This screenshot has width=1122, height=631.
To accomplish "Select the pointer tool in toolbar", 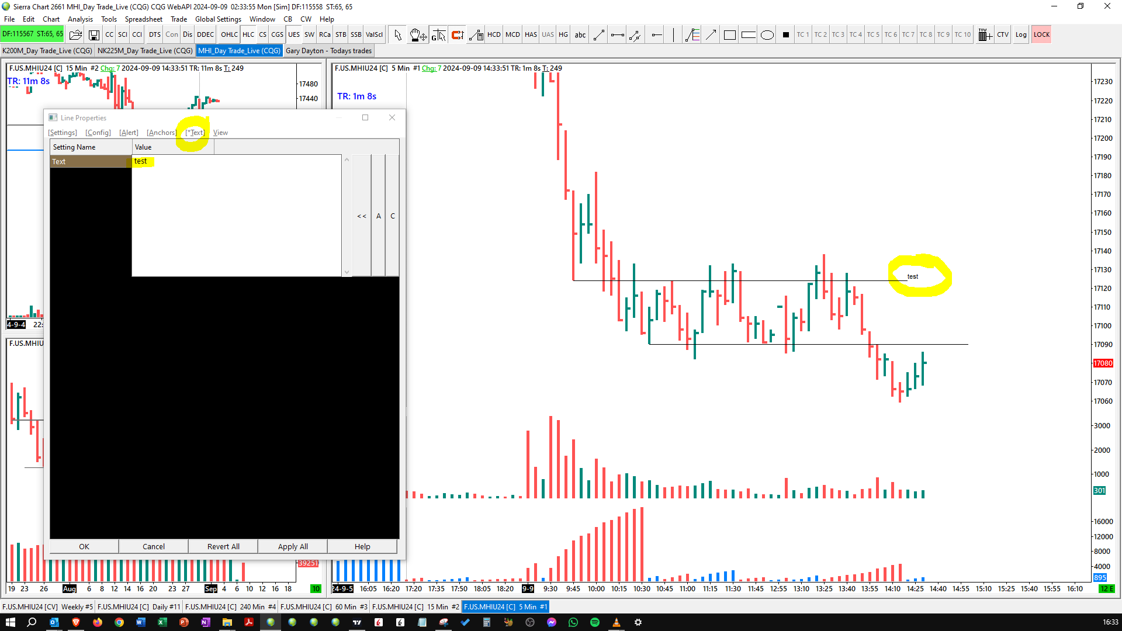I will pyautogui.click(x=398, y=35).
